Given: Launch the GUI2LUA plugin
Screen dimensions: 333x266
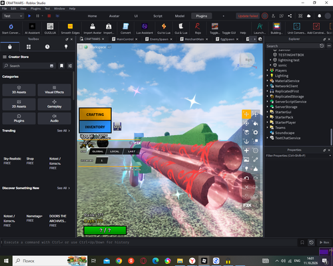Looking at the screenshot, I should click(x=50, y=29).
